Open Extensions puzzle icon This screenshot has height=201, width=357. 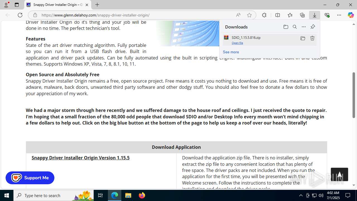(264, 15)
